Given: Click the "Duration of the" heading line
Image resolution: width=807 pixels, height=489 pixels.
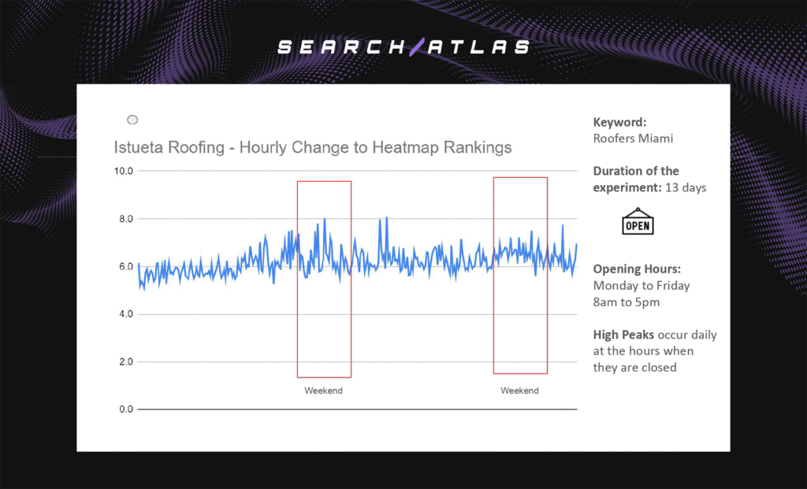Looking at the screenshot, I should point(636,171).
